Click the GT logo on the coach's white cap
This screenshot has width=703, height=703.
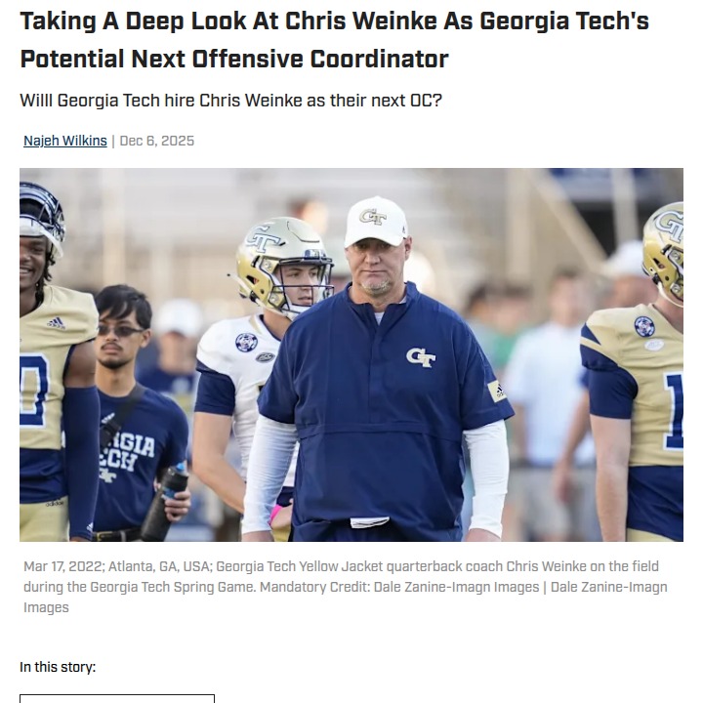pyautogui.click(x=373, y=217)
